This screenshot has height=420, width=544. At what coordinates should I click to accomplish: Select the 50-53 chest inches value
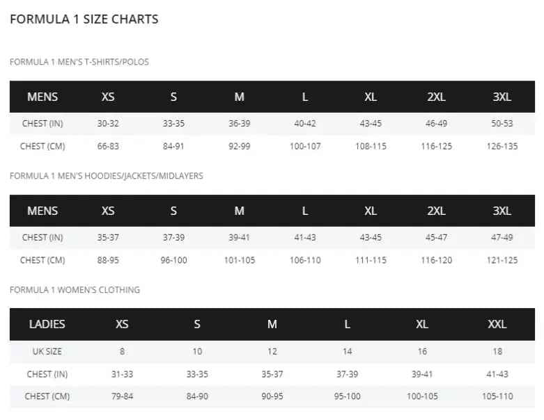(502, 124)
